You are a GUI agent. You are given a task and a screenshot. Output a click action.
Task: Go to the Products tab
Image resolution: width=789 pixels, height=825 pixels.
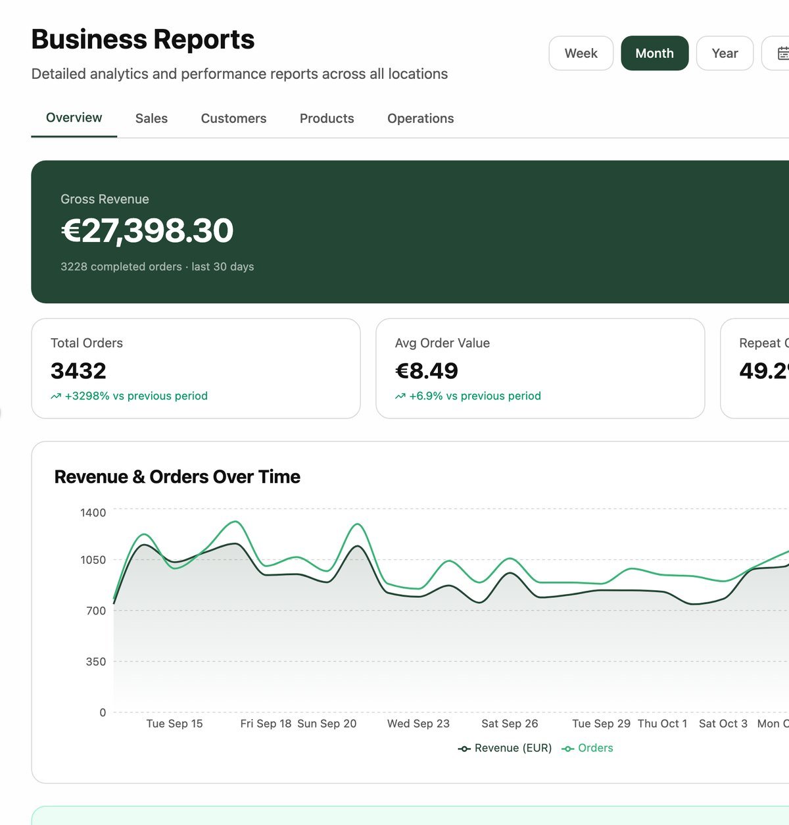point(327,118)
